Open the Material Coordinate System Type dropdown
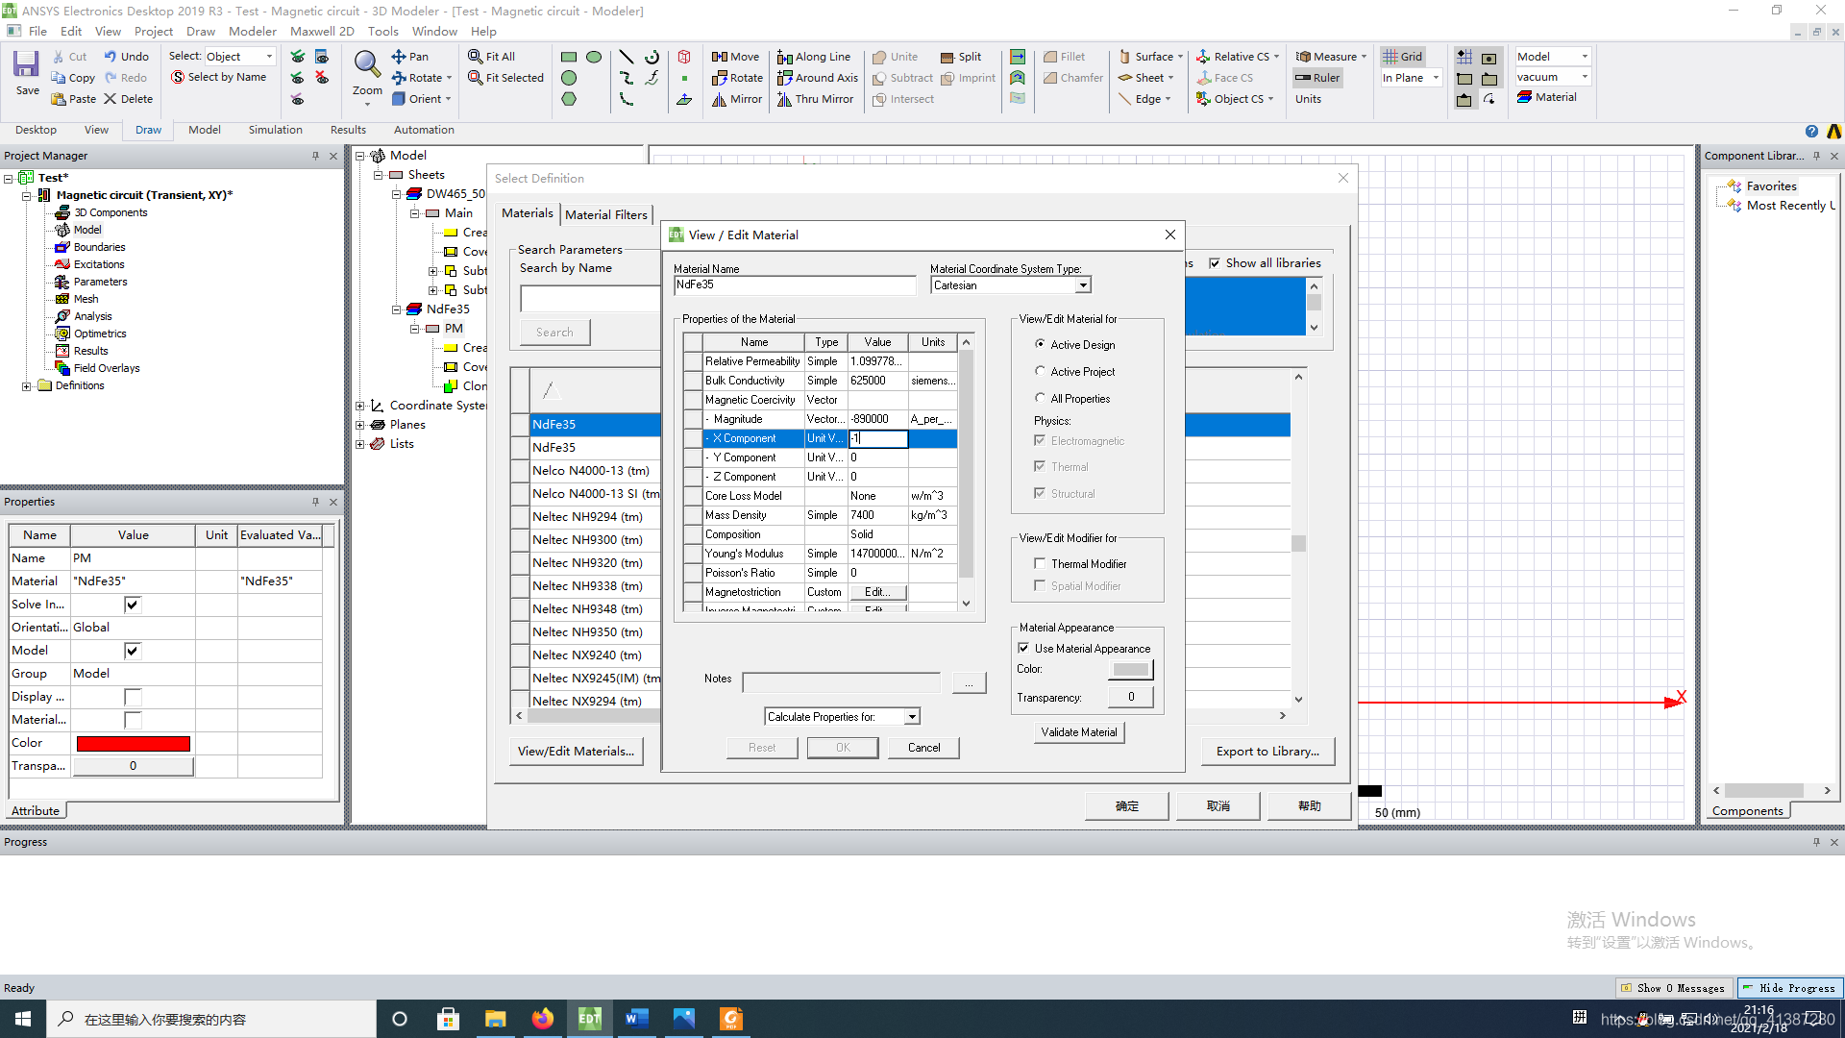 point(1083,285)
